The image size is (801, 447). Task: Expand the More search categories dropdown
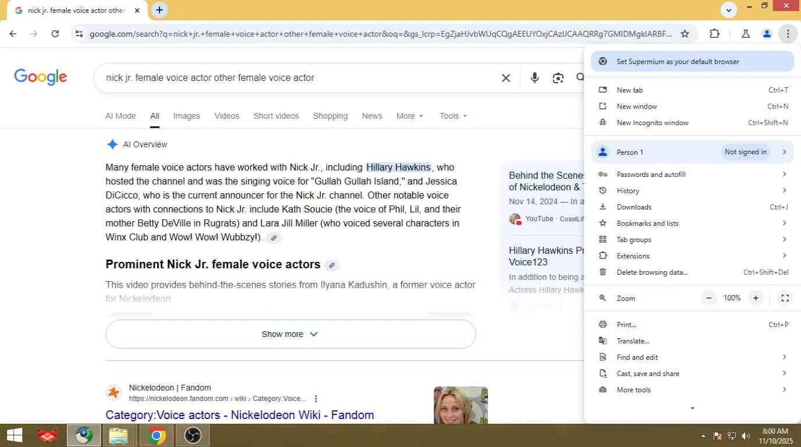coord(410,116)
